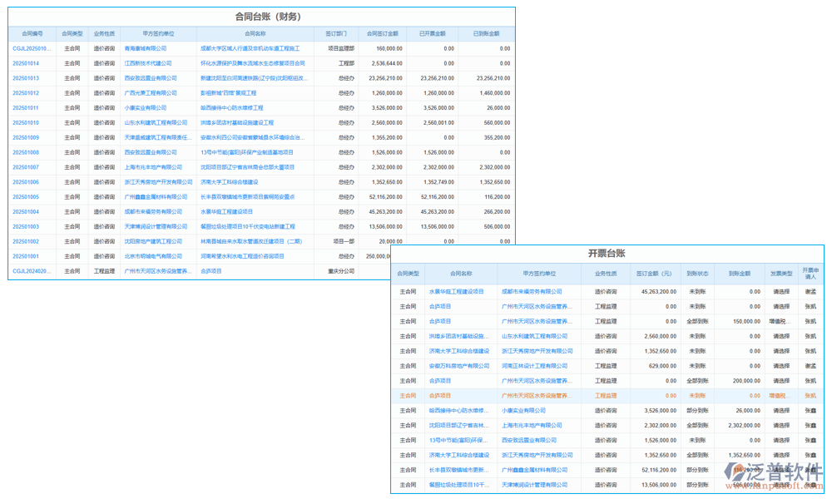The height and width of the screenshot is (499, 832).
Task: Open 请选择 invoice type for 河南正林 row
Action: pos(781,366)
